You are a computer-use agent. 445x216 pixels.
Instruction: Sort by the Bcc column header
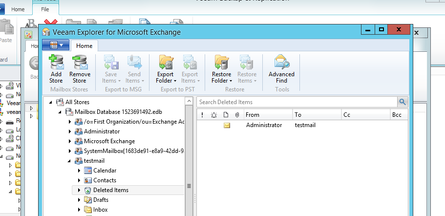399,115
